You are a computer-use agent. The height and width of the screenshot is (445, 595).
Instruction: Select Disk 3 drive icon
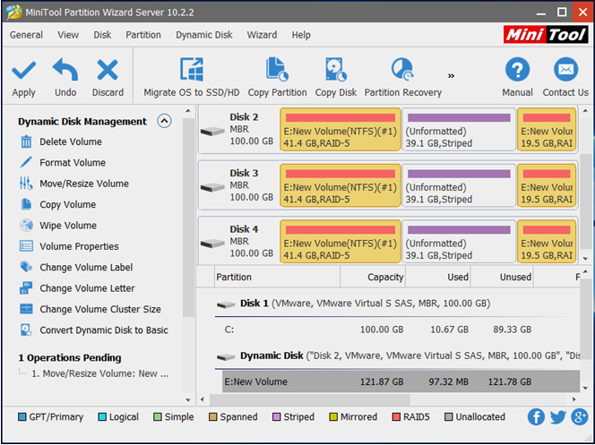click(x=212, y=187)
